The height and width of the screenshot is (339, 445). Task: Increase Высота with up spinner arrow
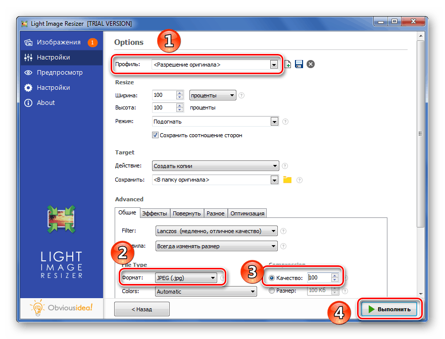[180, 105]
